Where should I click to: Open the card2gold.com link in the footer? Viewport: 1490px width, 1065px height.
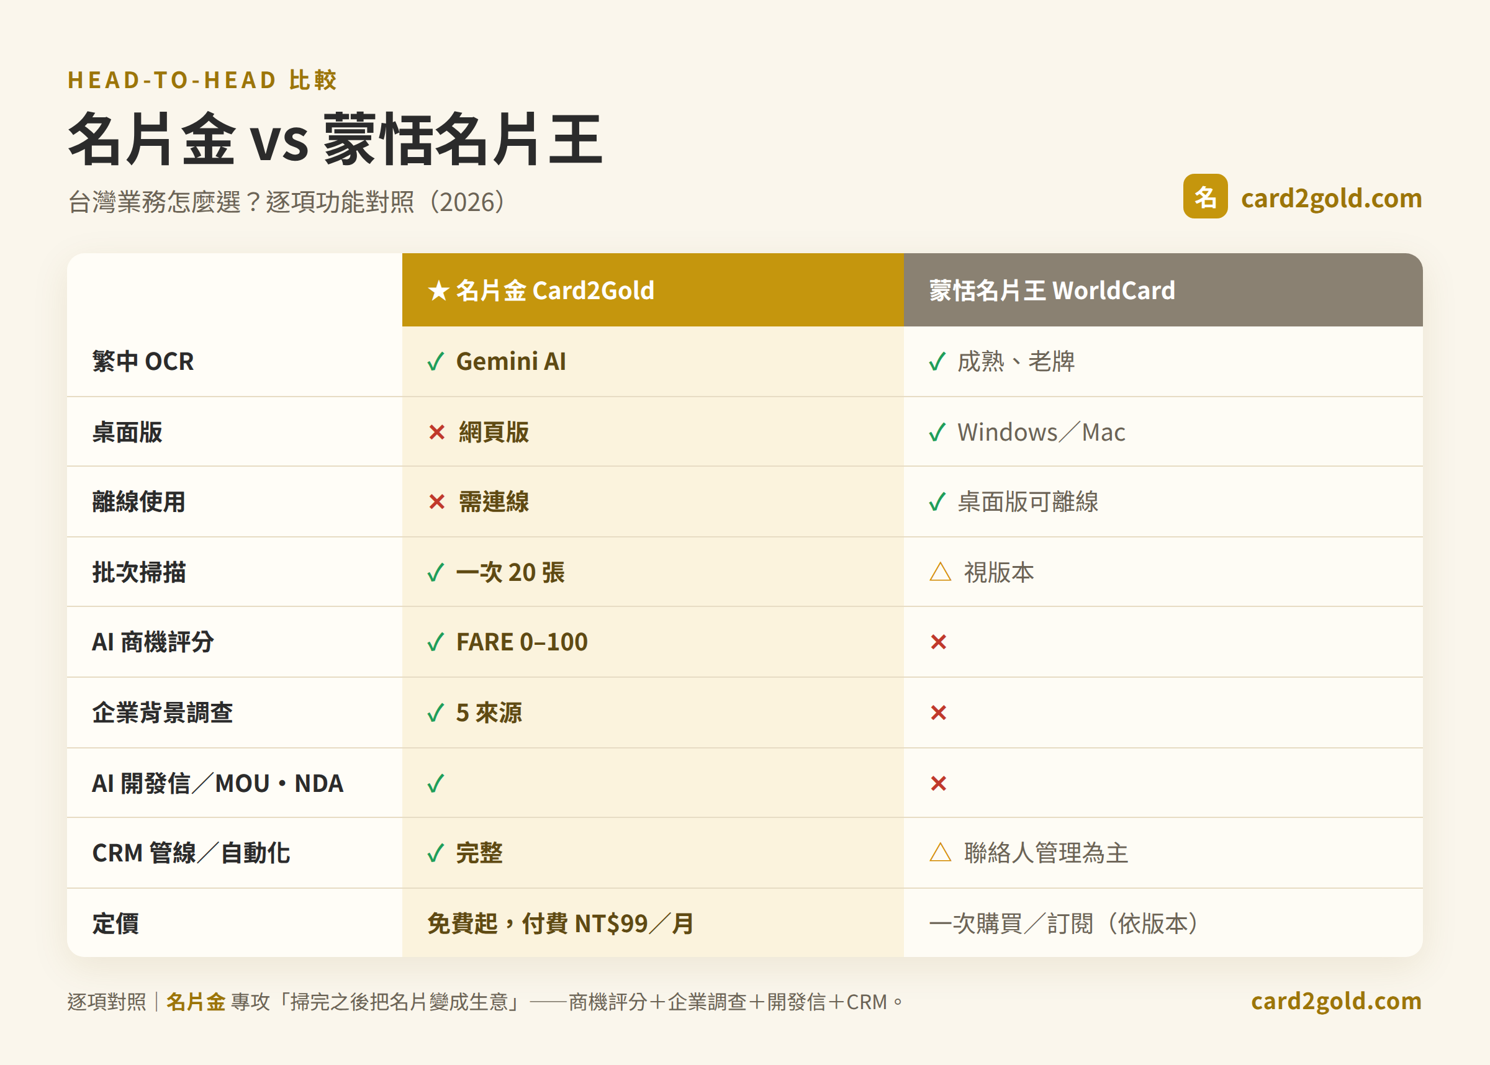coord(1337,1002)
